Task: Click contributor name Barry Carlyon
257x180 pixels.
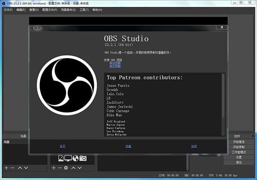Action: [x=116, y=128]
